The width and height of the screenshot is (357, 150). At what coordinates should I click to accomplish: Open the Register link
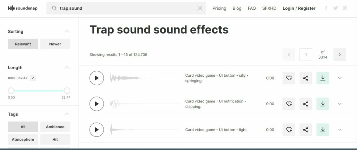pos(307,8)
